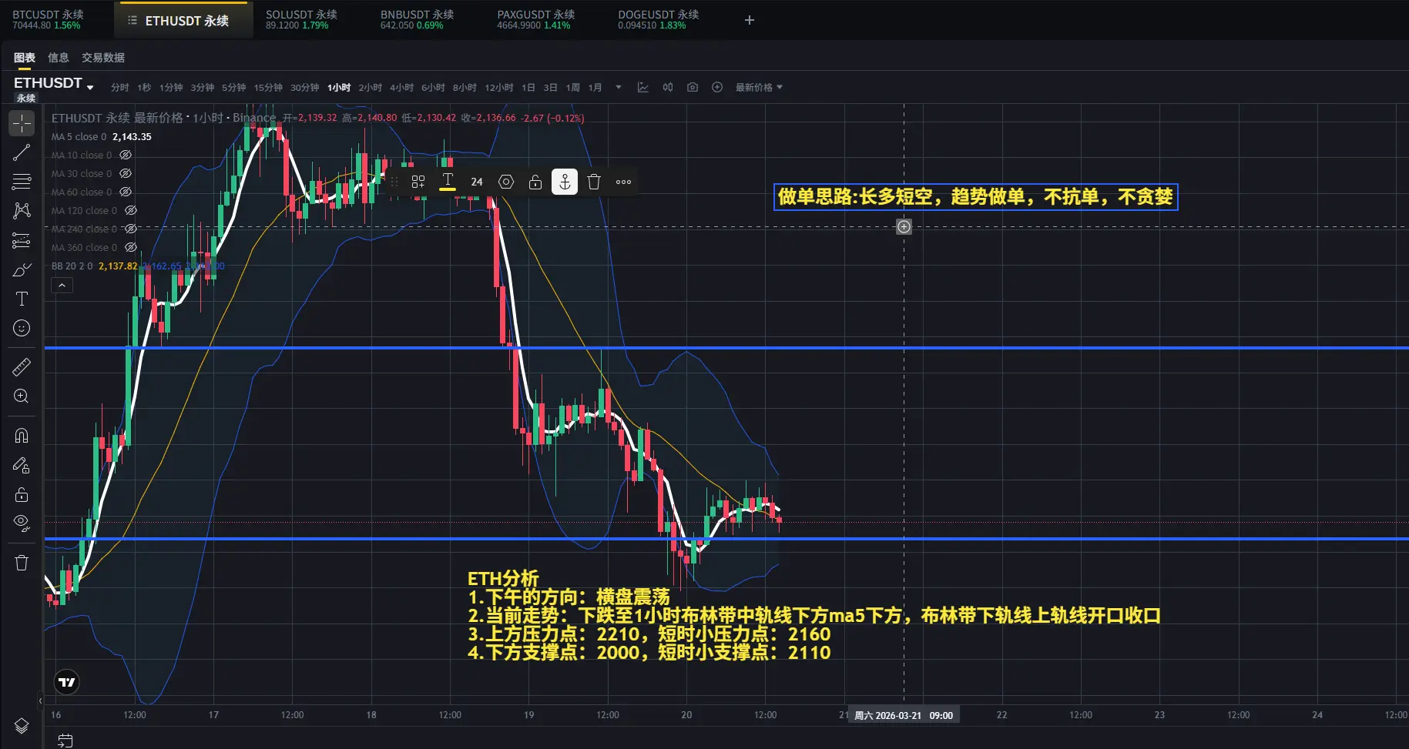Toggle visibility of MA 120 indicator
Screen dimensions: 1409x749
131,210
